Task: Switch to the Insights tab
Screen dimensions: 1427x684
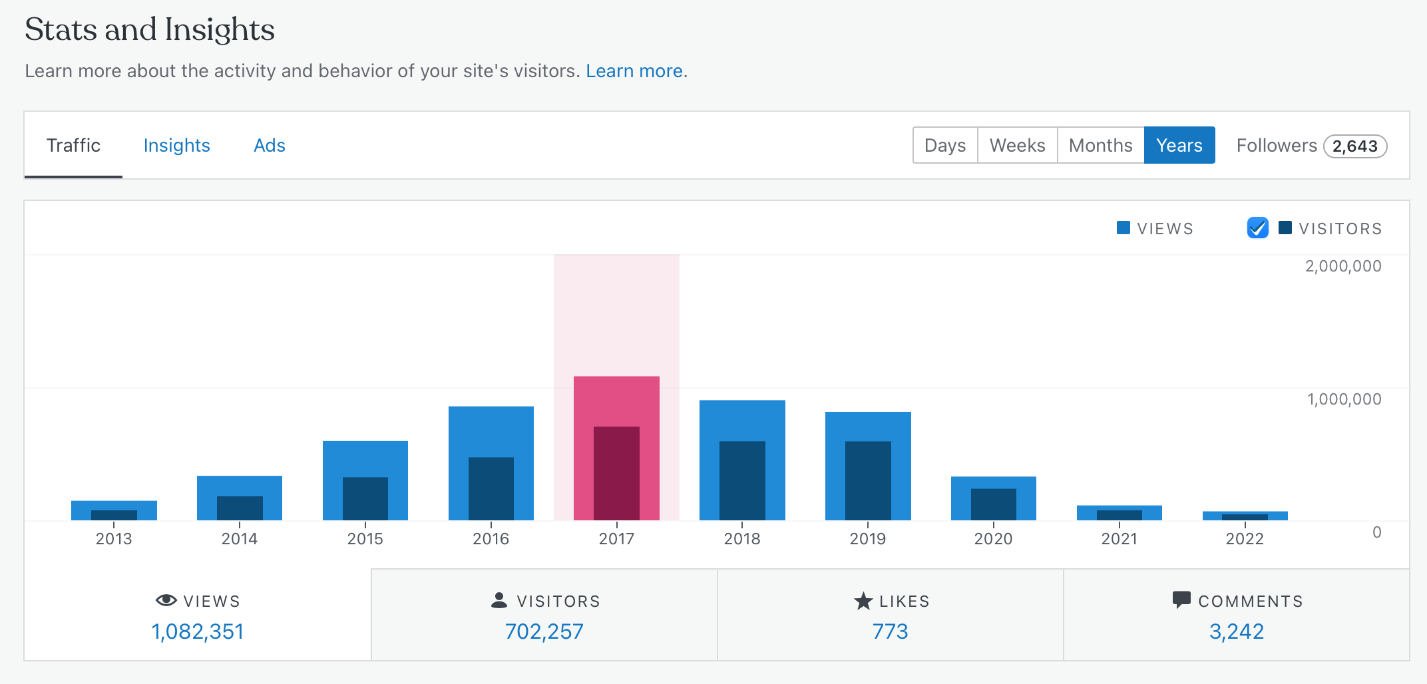Action: [x=176, y=145]
